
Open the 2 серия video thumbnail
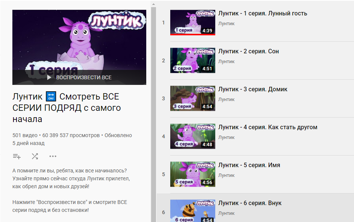[193, 60]
